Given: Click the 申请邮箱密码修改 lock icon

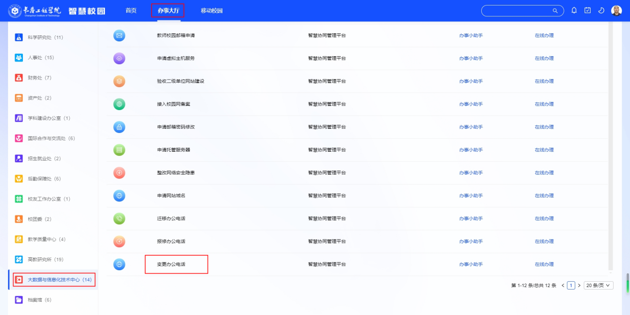Looking at the screenshot, I should [119, 127].
